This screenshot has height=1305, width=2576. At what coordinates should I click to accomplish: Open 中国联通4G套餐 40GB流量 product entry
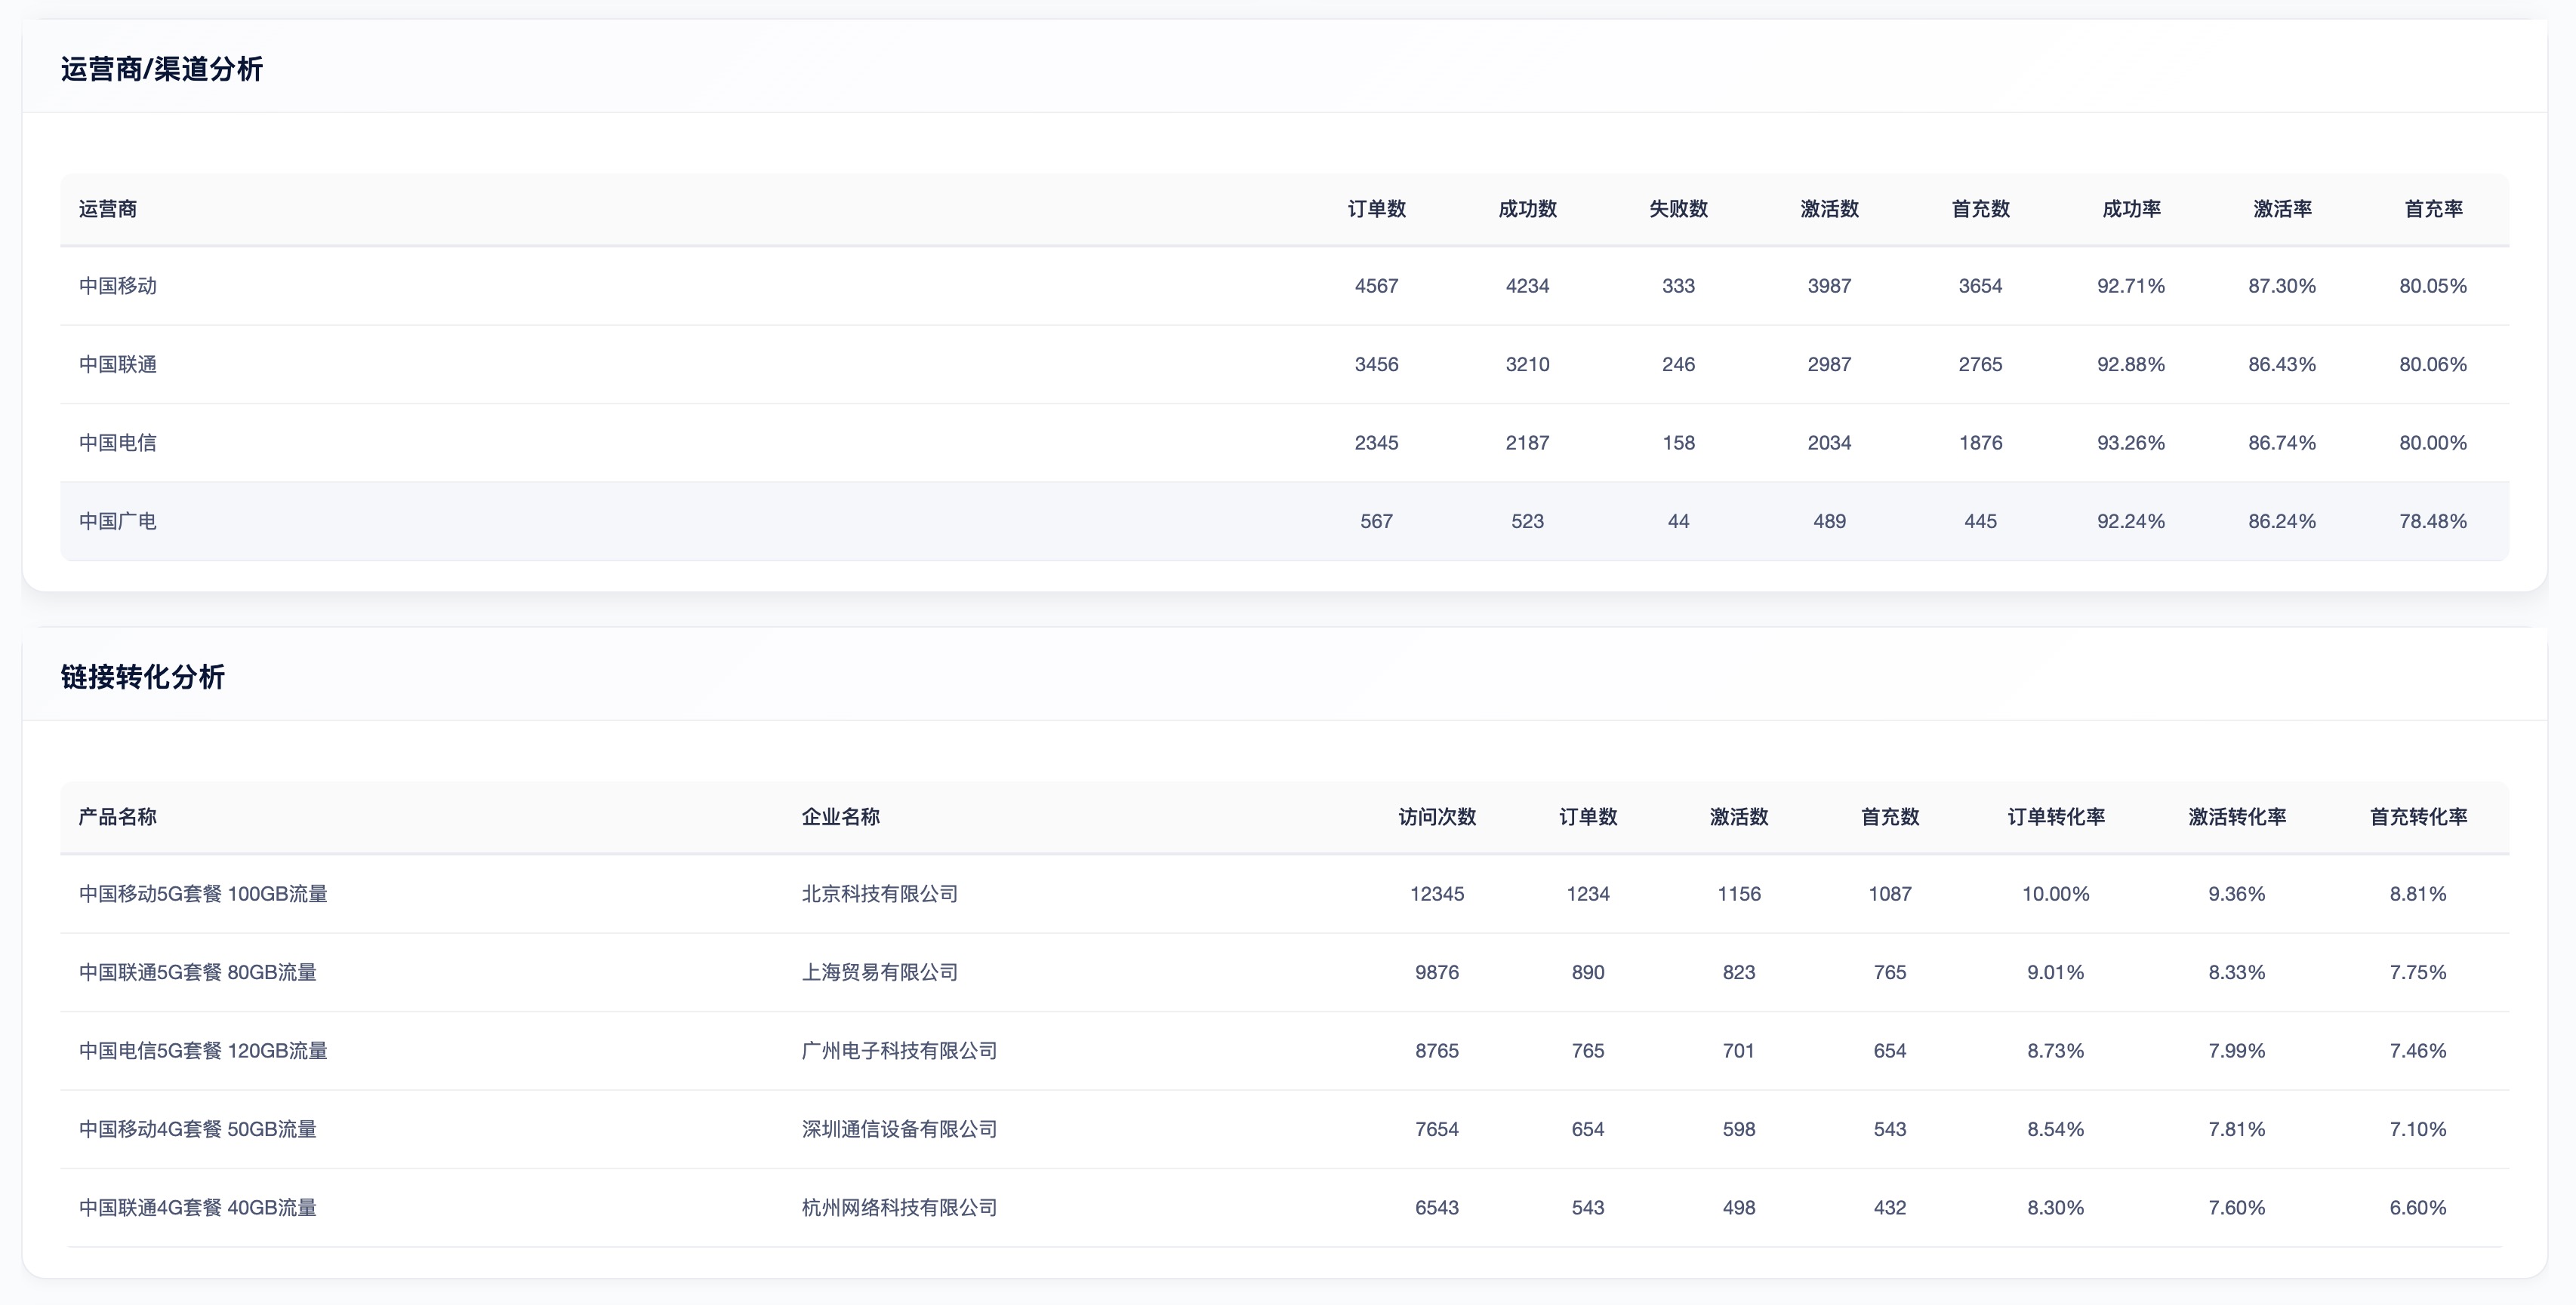(197, 1207)
